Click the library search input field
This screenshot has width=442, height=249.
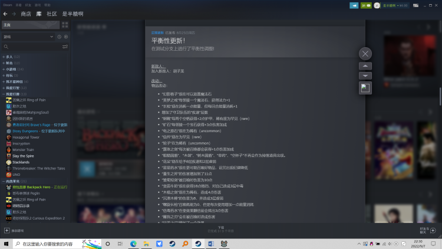35,47
